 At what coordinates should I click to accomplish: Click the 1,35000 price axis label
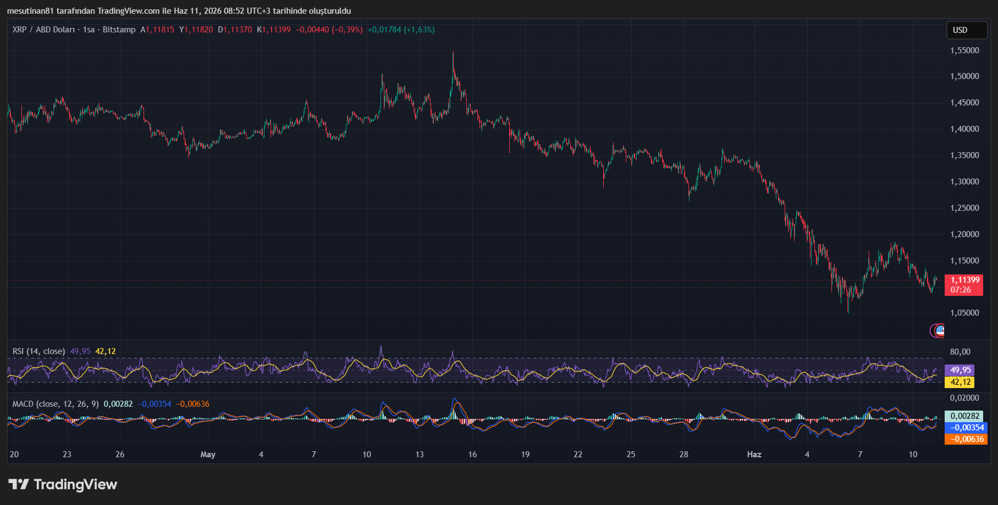pyautogui.click(x=964, y=155)
